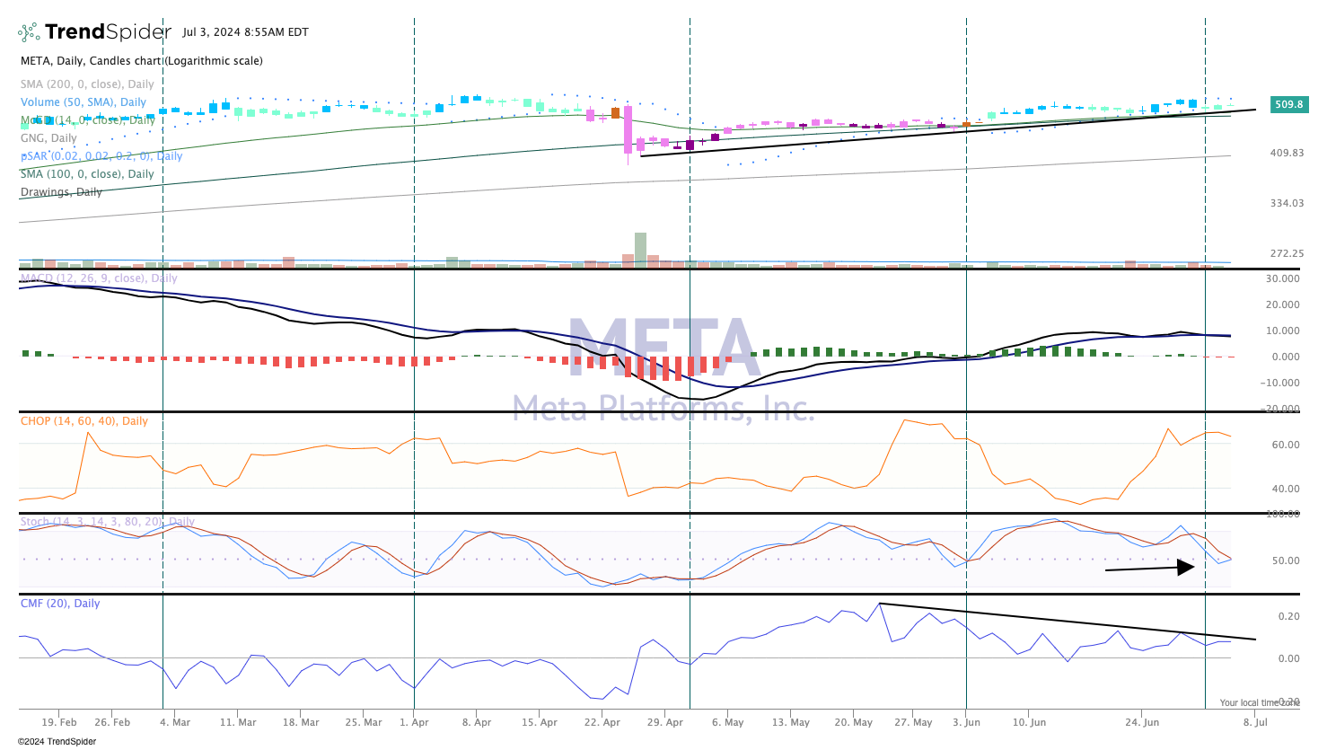Viewport: 1327px width, 750px height.
Task: Click the '15. Apr' date label
Action: 540,722
